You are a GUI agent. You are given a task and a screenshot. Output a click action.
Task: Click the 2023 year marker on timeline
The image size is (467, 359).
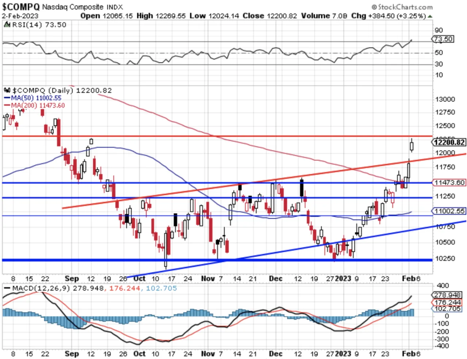pos(343,279)
